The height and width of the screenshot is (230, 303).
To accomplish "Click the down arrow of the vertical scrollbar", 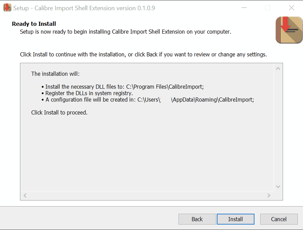I will 278,187.
